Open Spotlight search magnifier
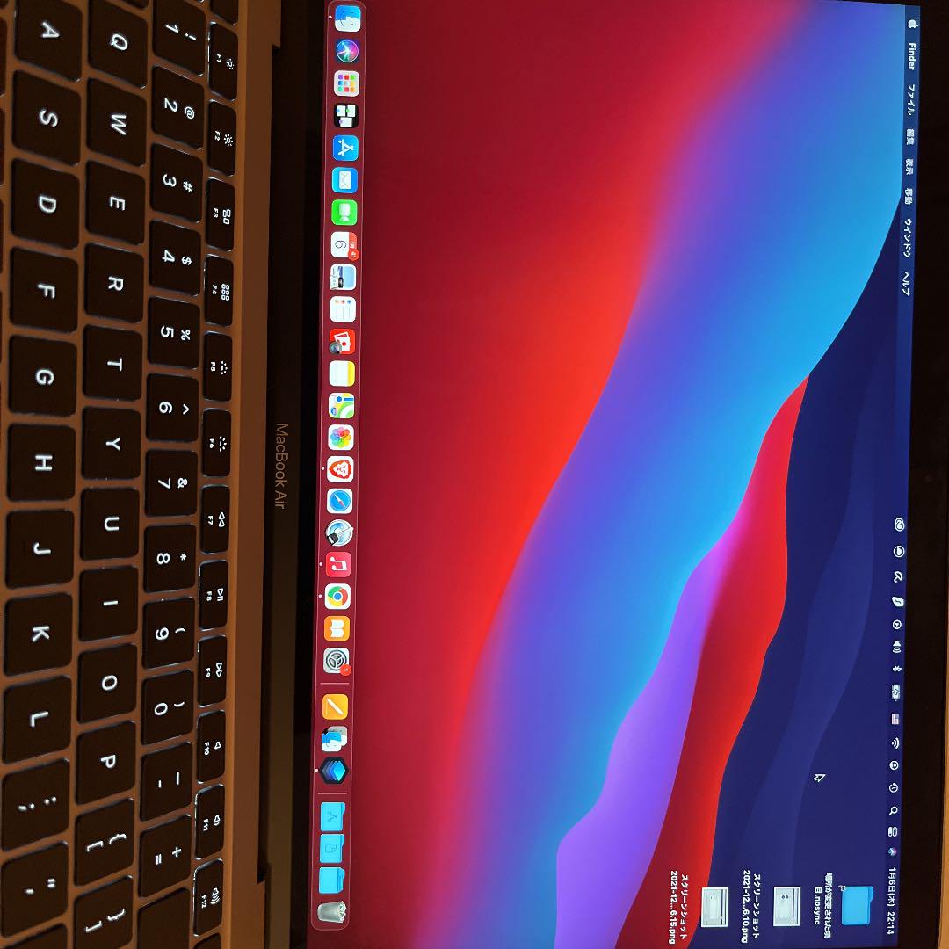The image size is (949, 949). tap(894, 810)
